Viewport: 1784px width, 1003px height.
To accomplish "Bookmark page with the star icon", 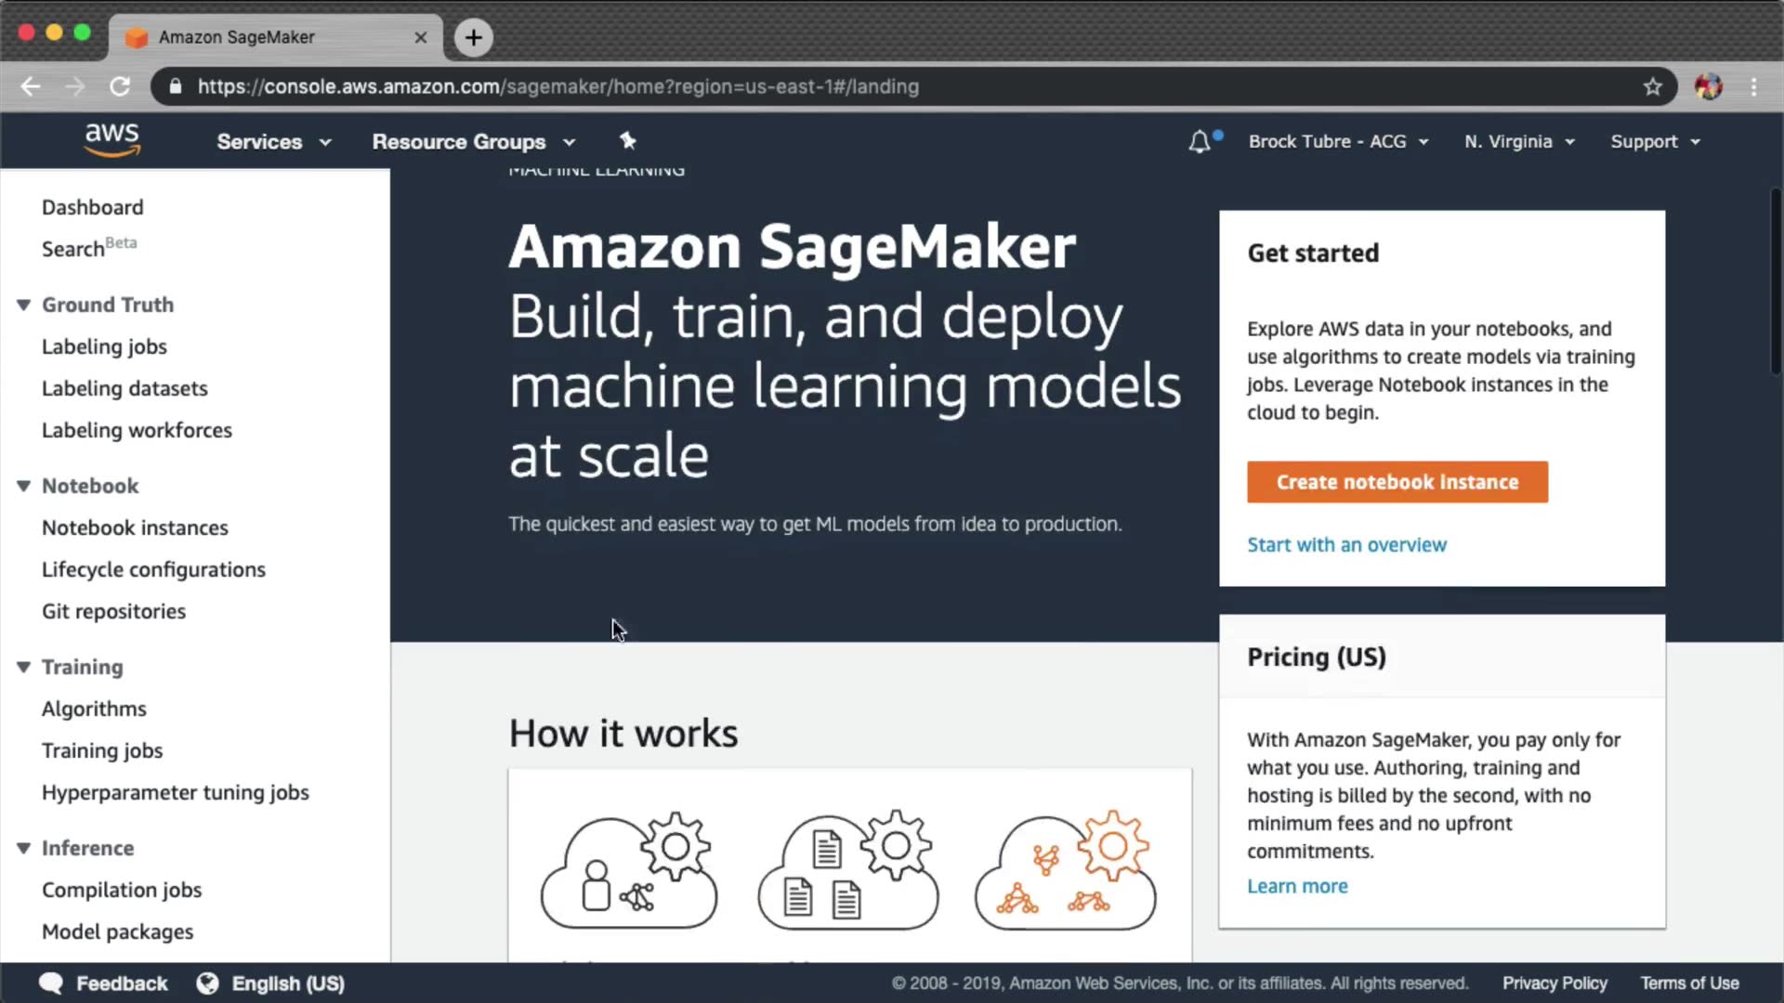I will point(1652,86).
